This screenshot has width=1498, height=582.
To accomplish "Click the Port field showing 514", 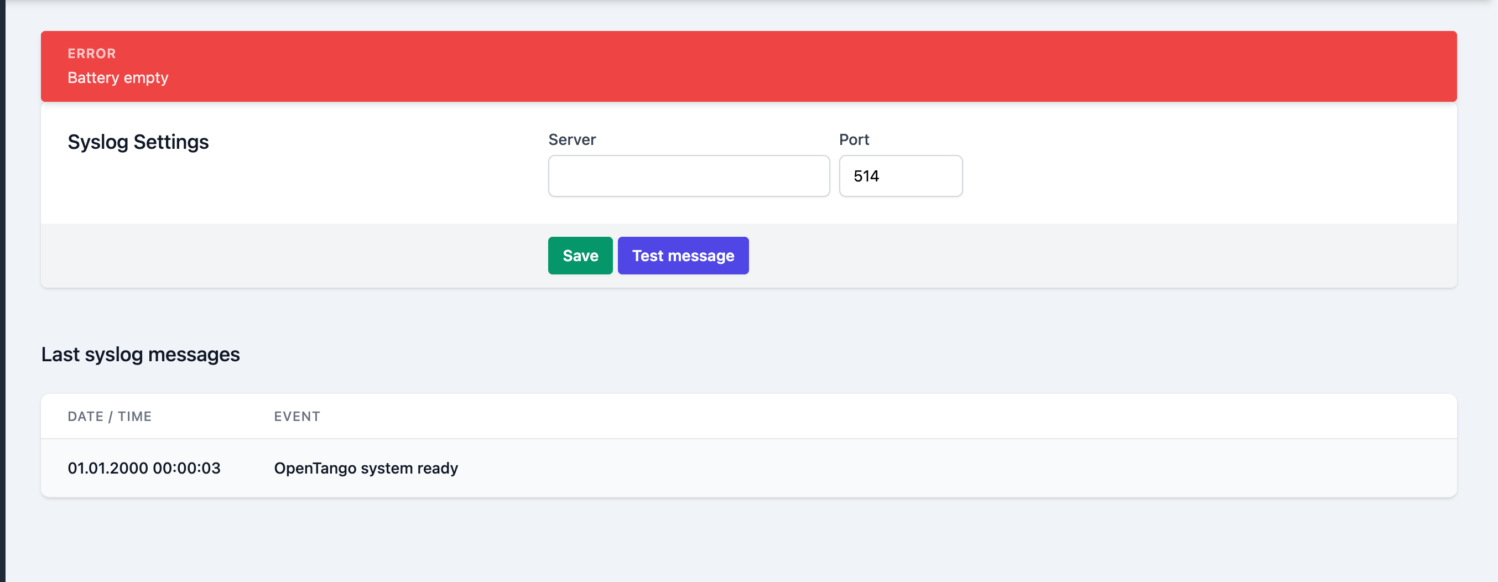I will (x=900, y=175).
